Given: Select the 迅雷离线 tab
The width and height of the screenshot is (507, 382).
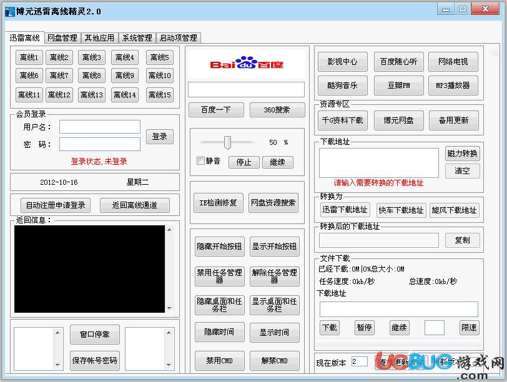Looking at the screenshot, I should (24, 38).
